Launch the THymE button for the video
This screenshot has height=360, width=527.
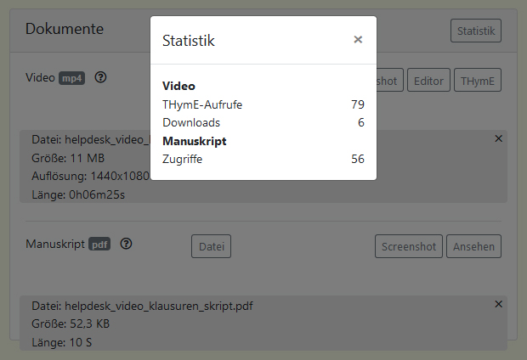[x=477, y=81]
